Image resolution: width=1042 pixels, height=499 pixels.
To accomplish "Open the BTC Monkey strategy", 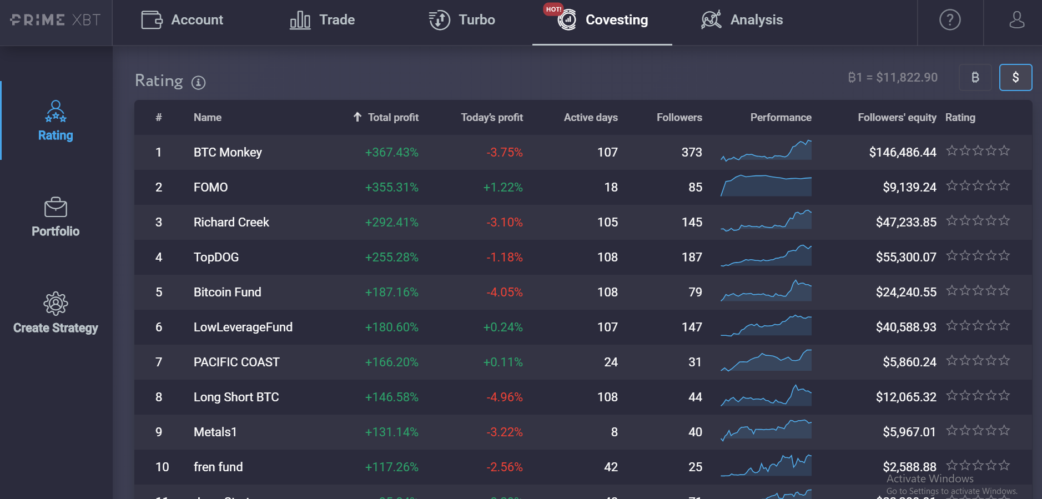I will coord(228,152).
